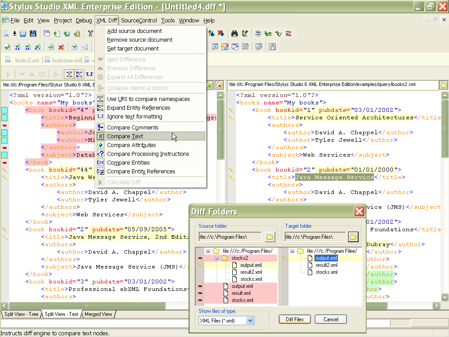449x337 pixels.
Task: Select the source folder browse icon
Action: coord(271,237)
